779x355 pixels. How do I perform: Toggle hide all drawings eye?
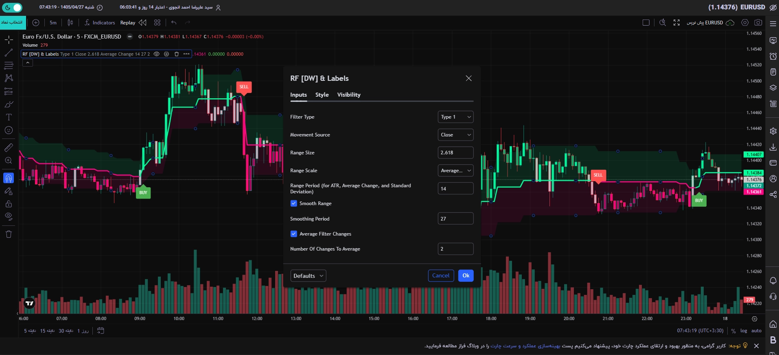point(9,216)
